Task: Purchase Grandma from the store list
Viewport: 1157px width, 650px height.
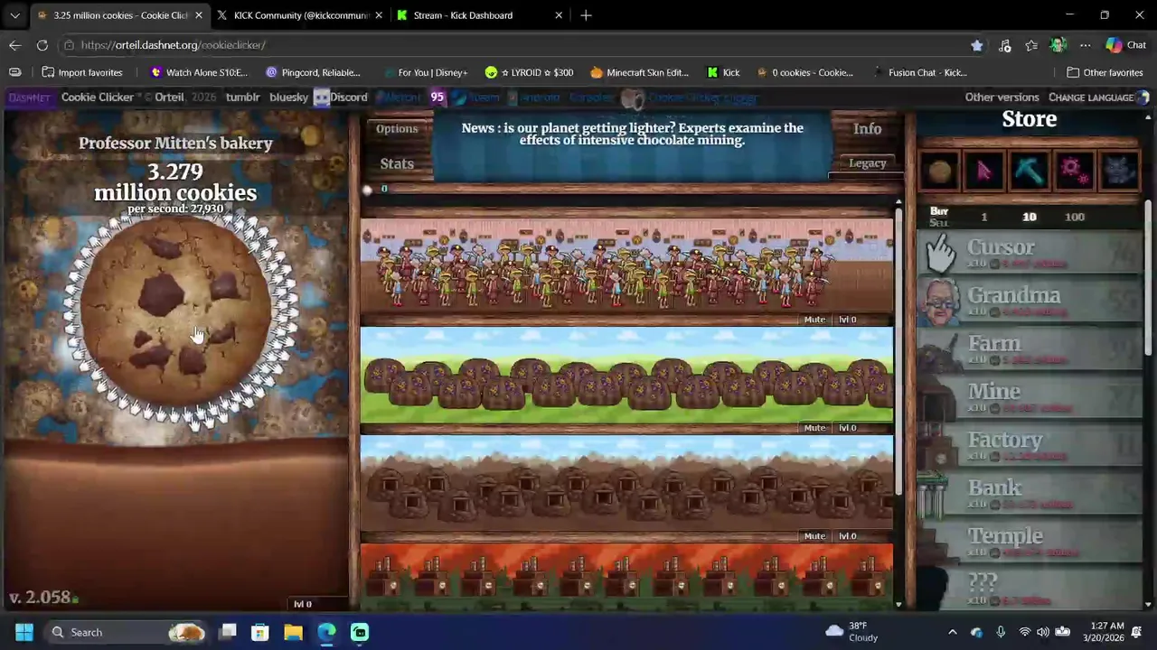Action: click(1030, 302)
